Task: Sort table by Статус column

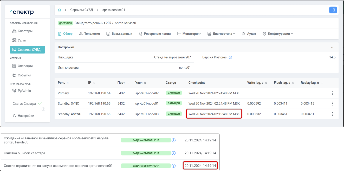Action: tap(179, 83)
